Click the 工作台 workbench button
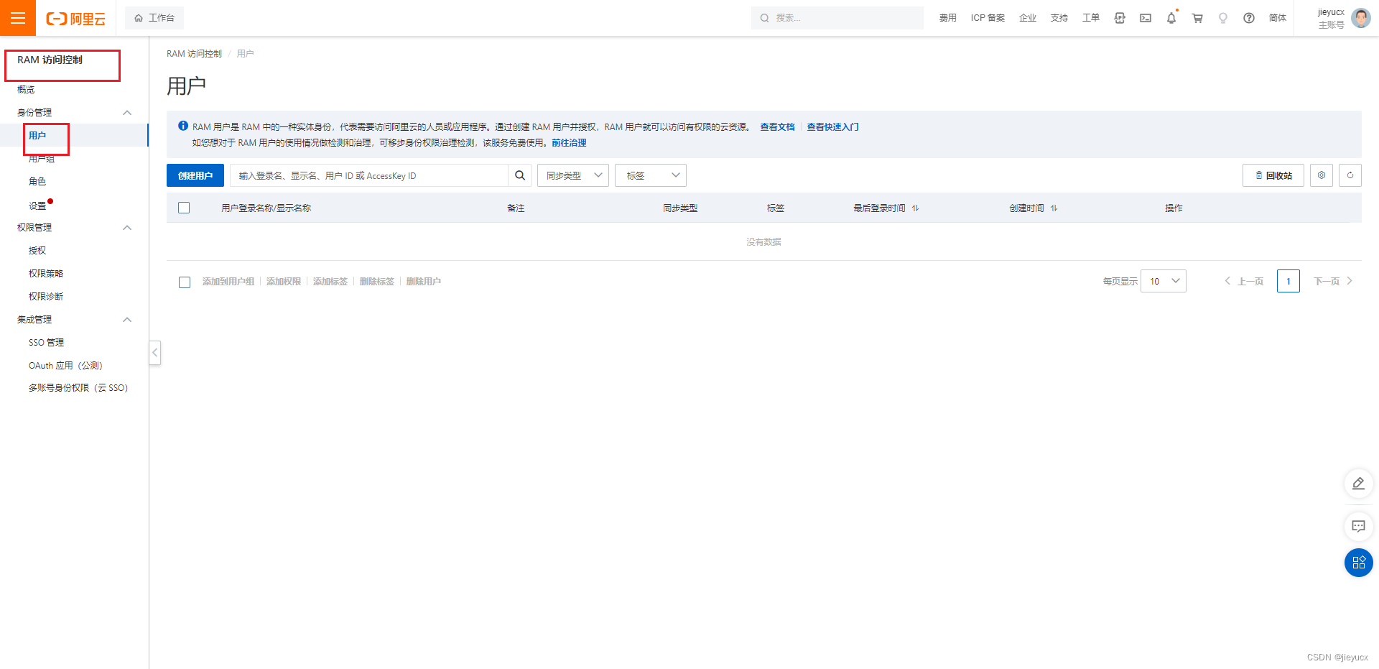The width and height of the screenshot is (1379, 669). pyautogui.click(x=154, y=18)
